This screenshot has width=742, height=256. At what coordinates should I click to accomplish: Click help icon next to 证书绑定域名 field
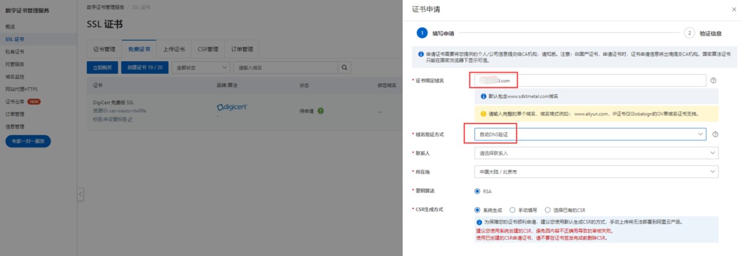[714, 81]
